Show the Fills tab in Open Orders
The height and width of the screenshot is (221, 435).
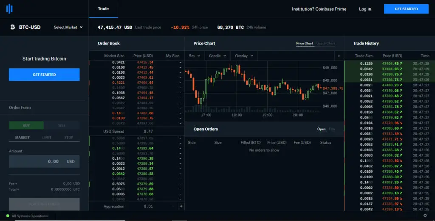coord(332,129)
